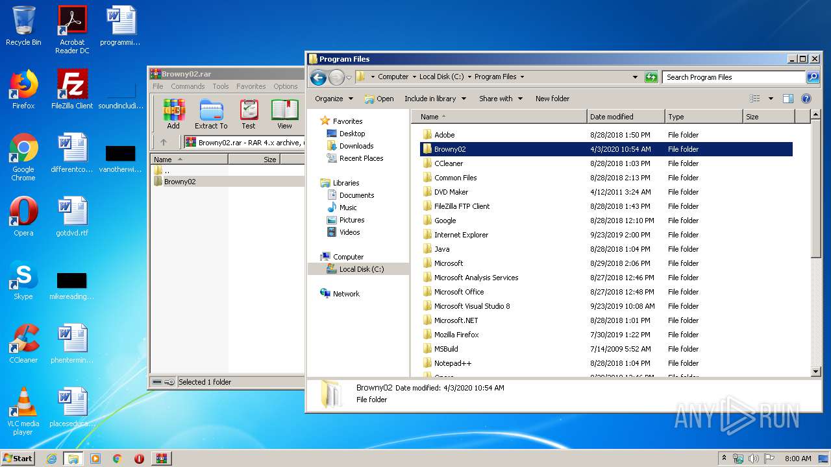The height and width of the screenshot is (467, 831).
Task: Open the recent pages dropdown in Explorer
Action: [x=349, y=78]
